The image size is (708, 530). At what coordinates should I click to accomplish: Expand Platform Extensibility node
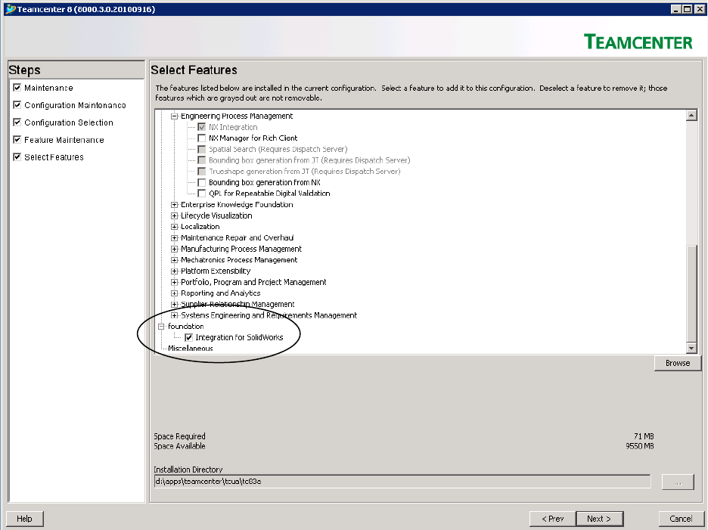click(174, 271)
